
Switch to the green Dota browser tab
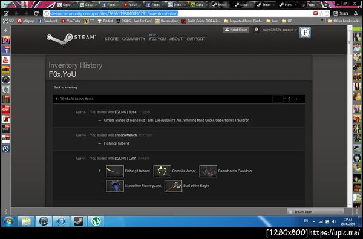(198, 5)
